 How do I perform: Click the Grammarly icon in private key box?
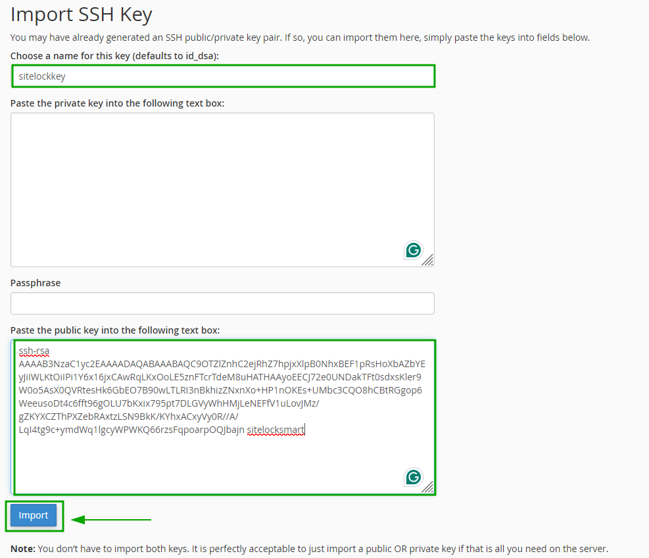(413, 250)
